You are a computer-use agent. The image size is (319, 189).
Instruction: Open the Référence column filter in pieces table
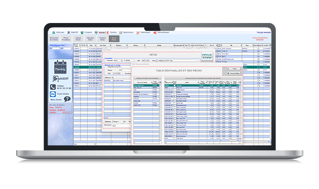pyautogui.click(x=172, y=83)
